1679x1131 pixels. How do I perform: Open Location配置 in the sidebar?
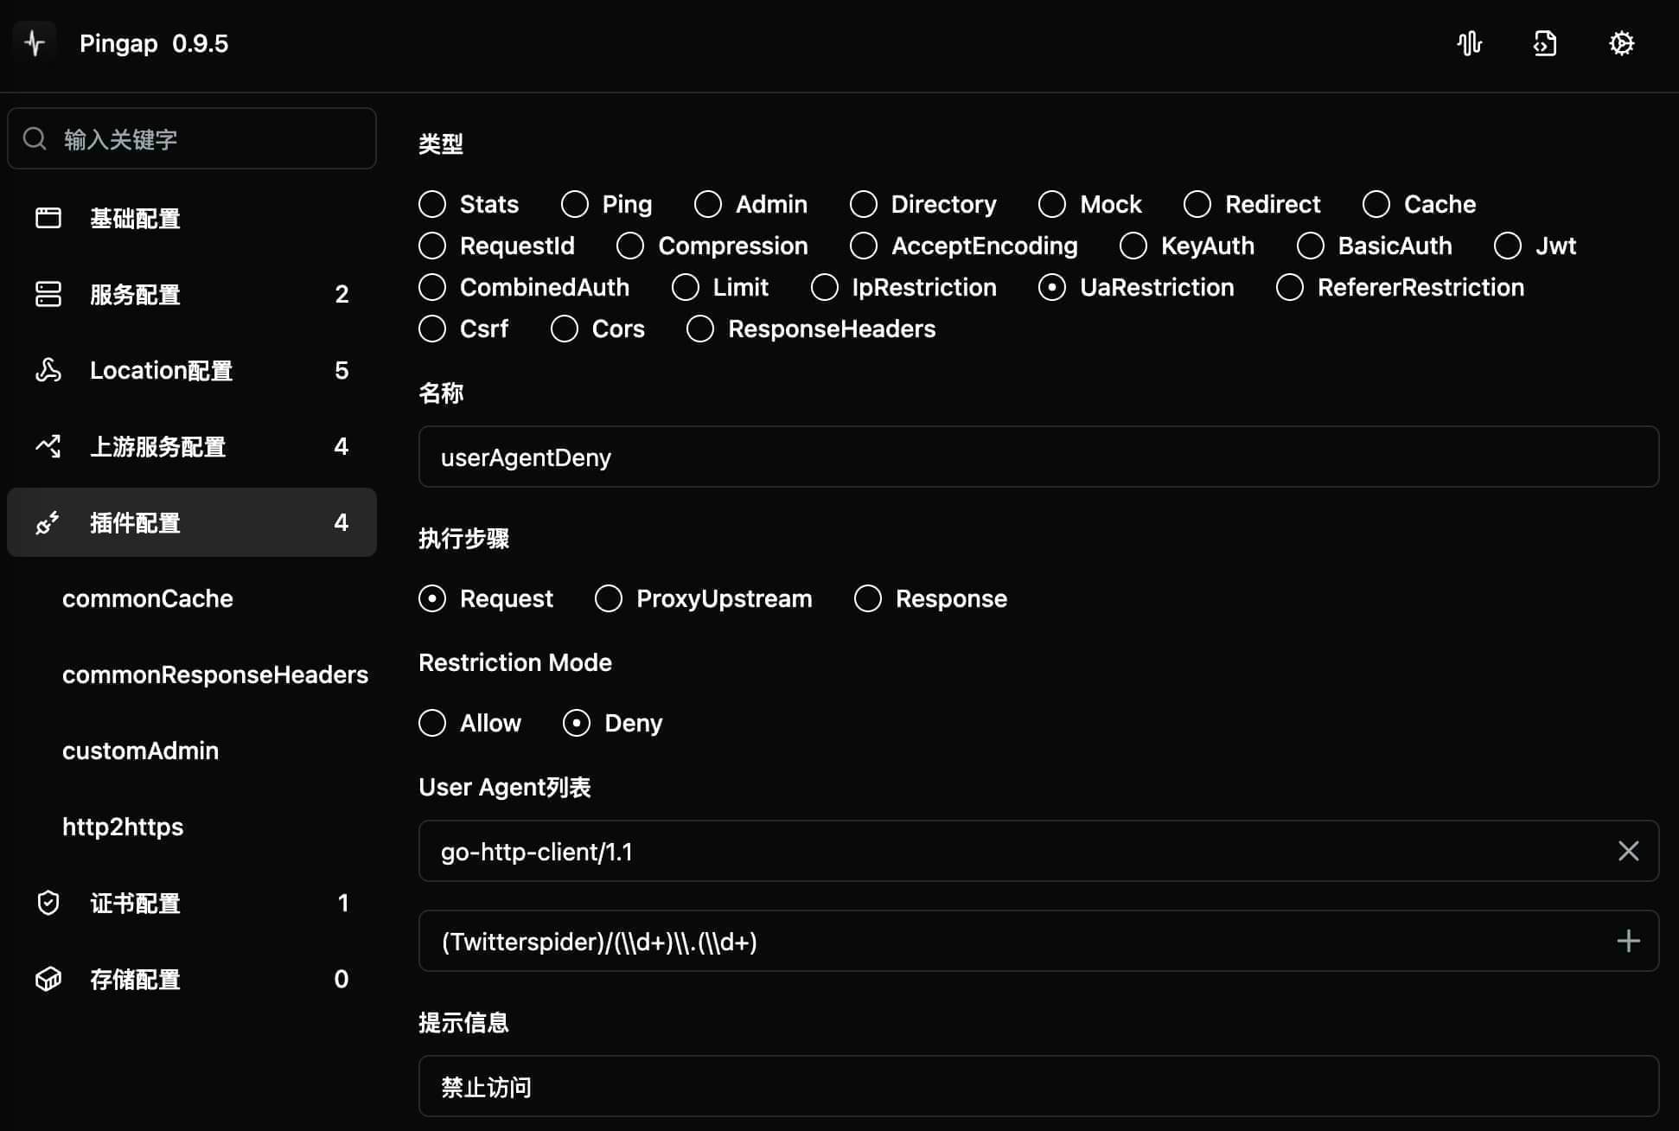pos(192,370)
